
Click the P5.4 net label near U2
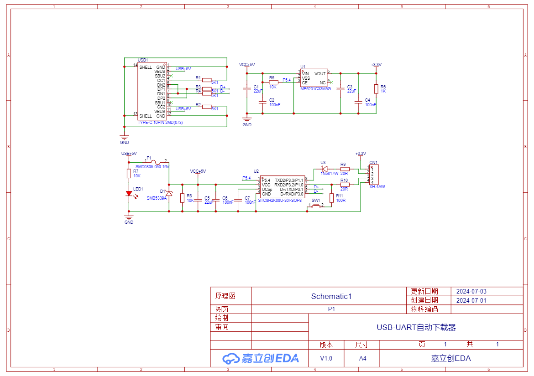point(246,178)
